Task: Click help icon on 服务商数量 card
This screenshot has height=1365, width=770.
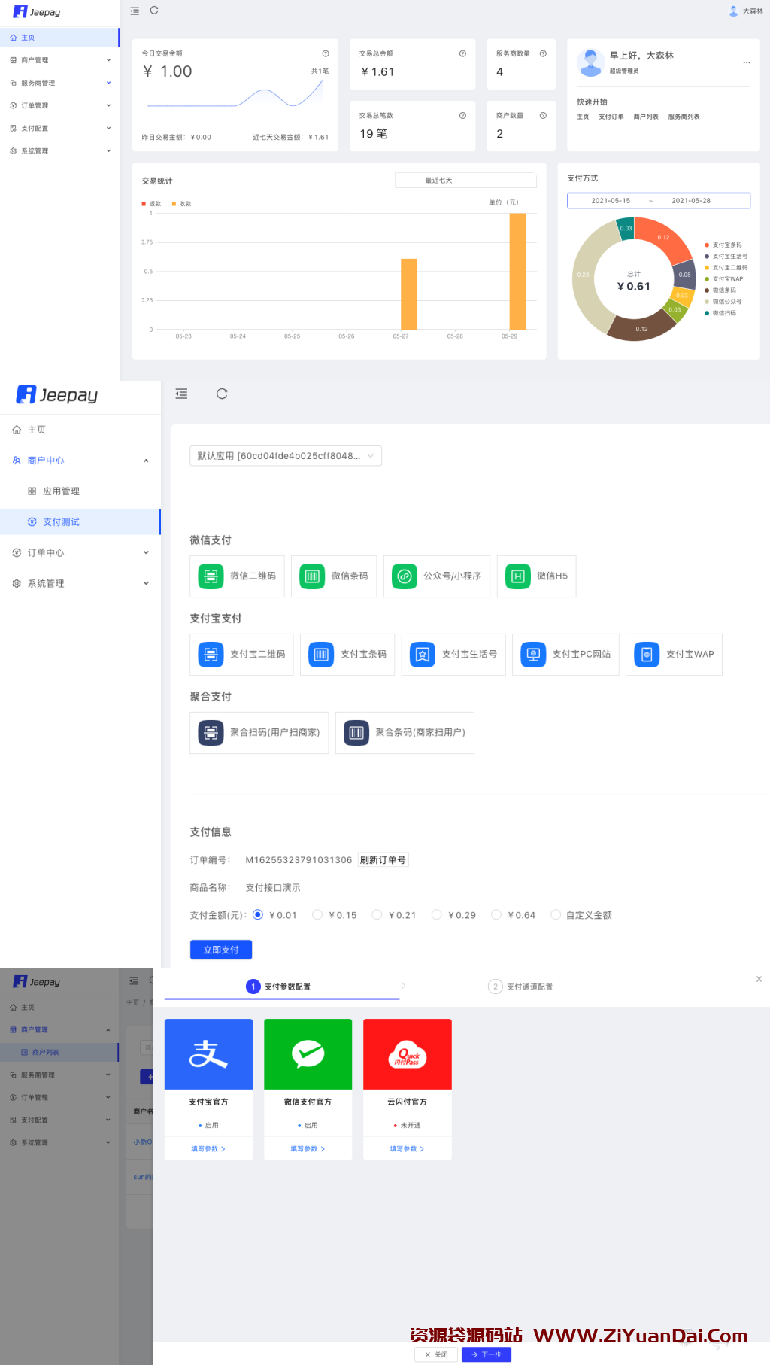Action: [x=543, y=53]
